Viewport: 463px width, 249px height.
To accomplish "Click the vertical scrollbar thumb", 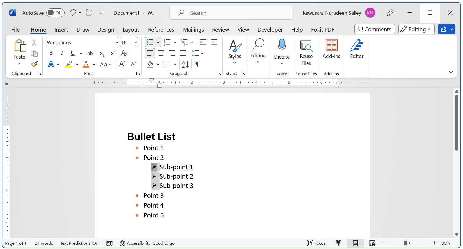I will pos(457,123).
